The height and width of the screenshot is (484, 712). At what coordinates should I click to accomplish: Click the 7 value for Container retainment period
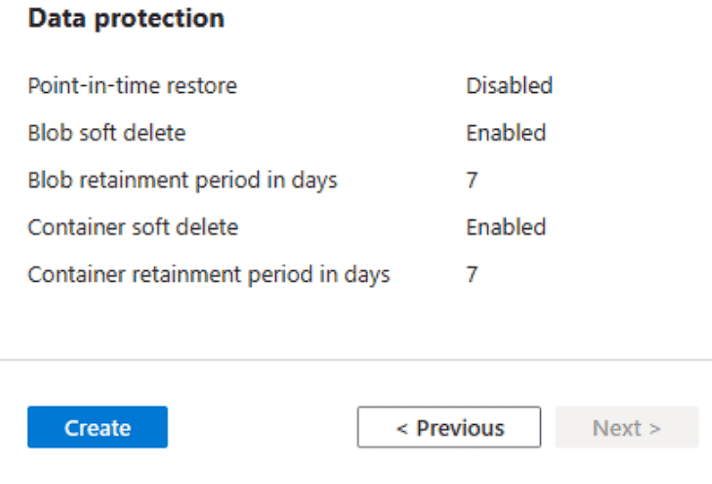[x=472, y=274]
